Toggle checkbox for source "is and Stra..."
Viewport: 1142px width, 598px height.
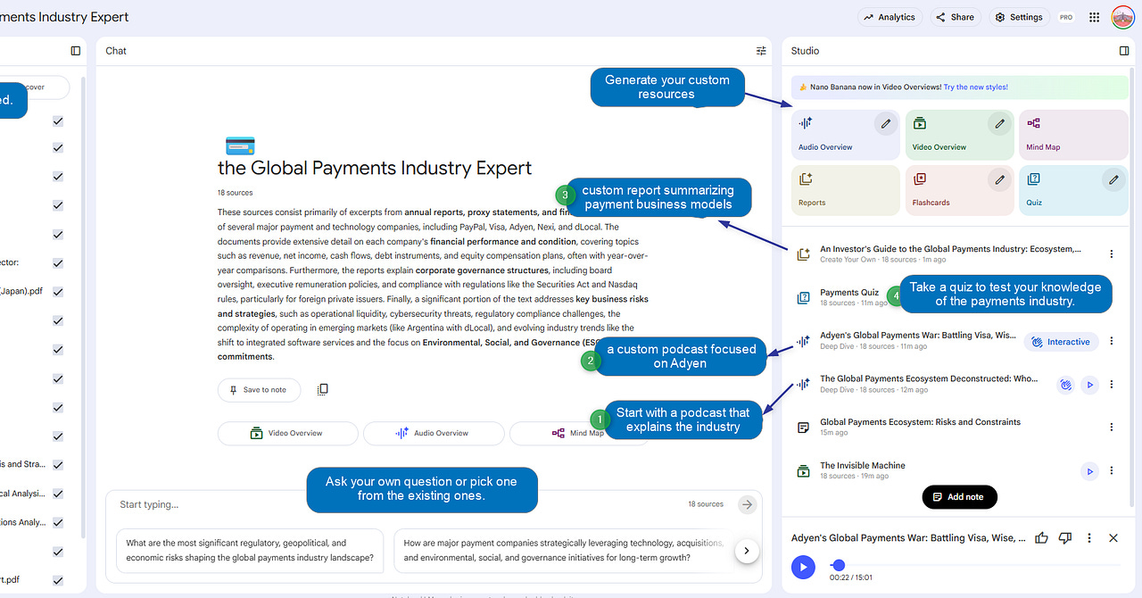[58, 465]
